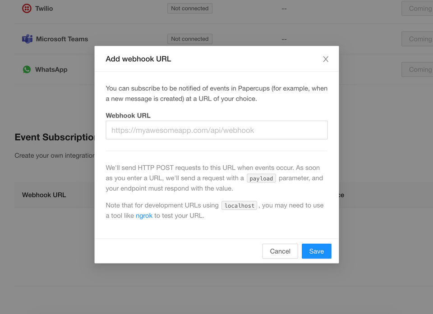Click the Coming soon button for WhatsApp
The width and height of the screenshot is (433, 314).
pyautogui.click(x=417, y=69)
